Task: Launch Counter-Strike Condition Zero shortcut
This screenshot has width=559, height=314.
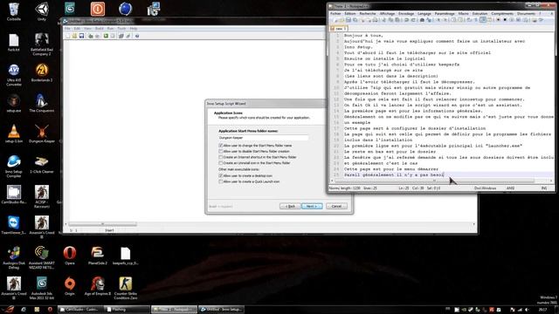Action: pos(126,288)
